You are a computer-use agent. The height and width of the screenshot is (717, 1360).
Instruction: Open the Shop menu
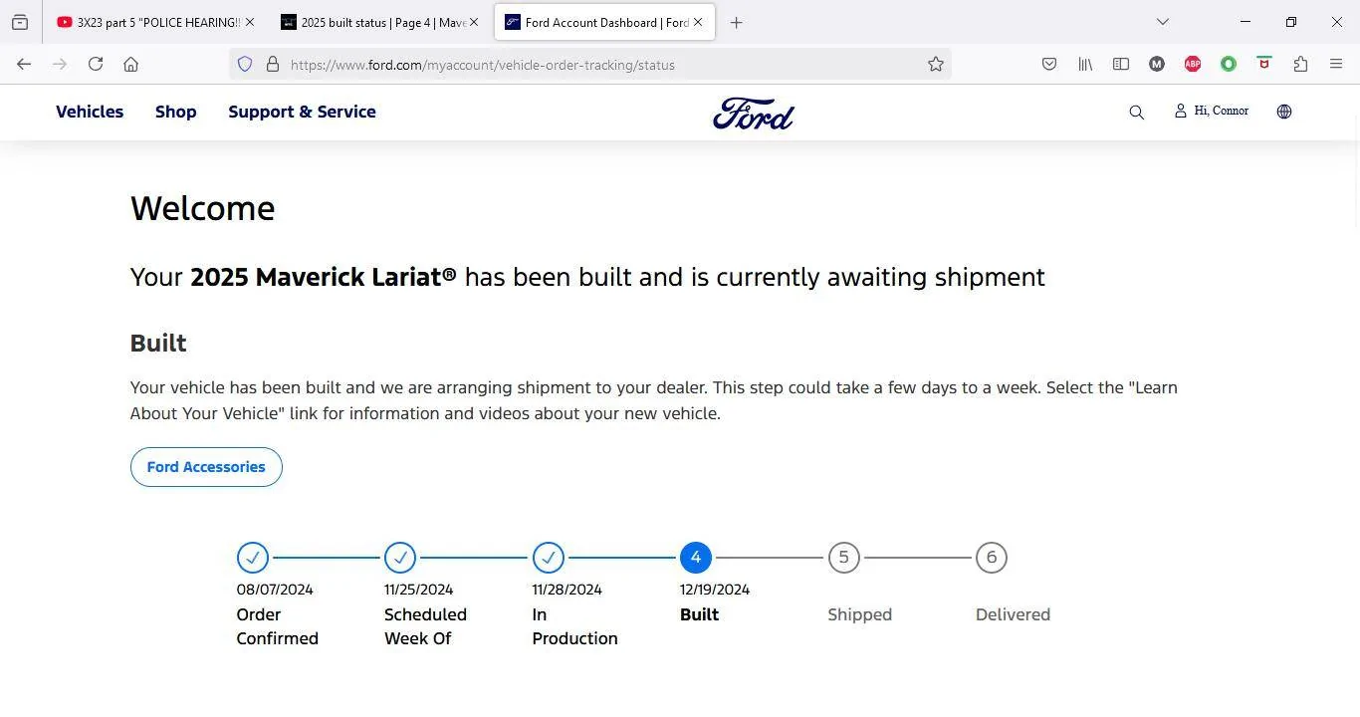175,112
